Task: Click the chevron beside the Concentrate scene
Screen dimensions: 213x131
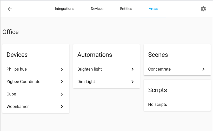Action: tap(203, 69)
